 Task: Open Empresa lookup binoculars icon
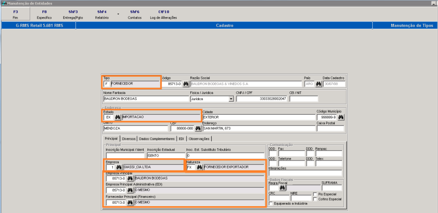119,167
